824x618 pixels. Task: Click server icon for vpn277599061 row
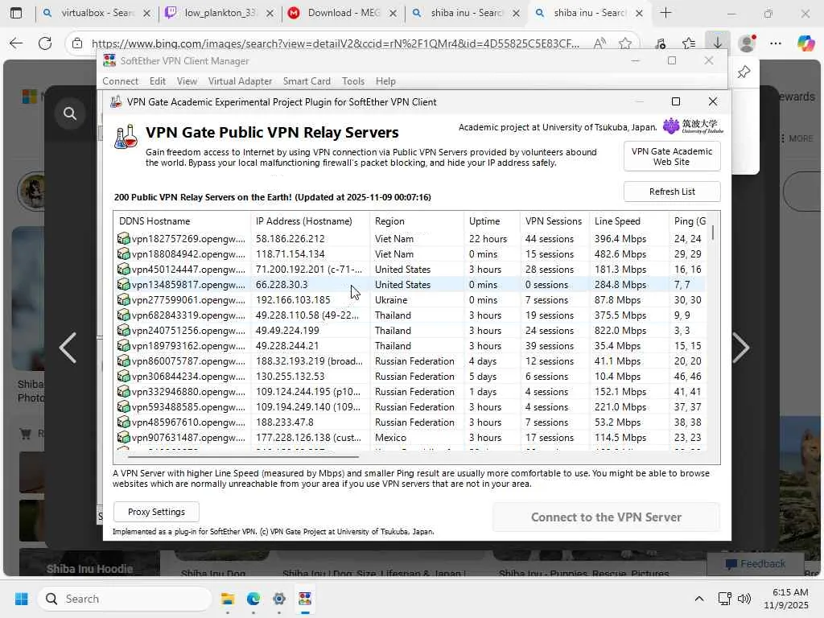pos(123,299)
